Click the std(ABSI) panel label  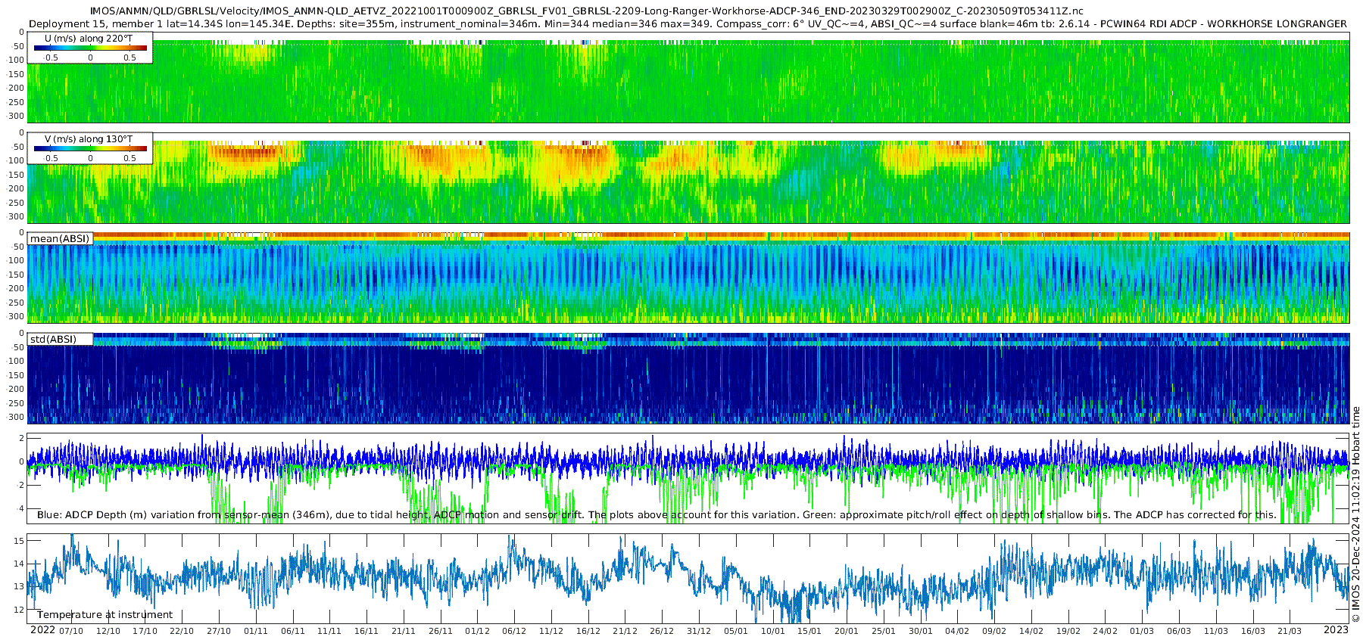[x=53, y=339]
